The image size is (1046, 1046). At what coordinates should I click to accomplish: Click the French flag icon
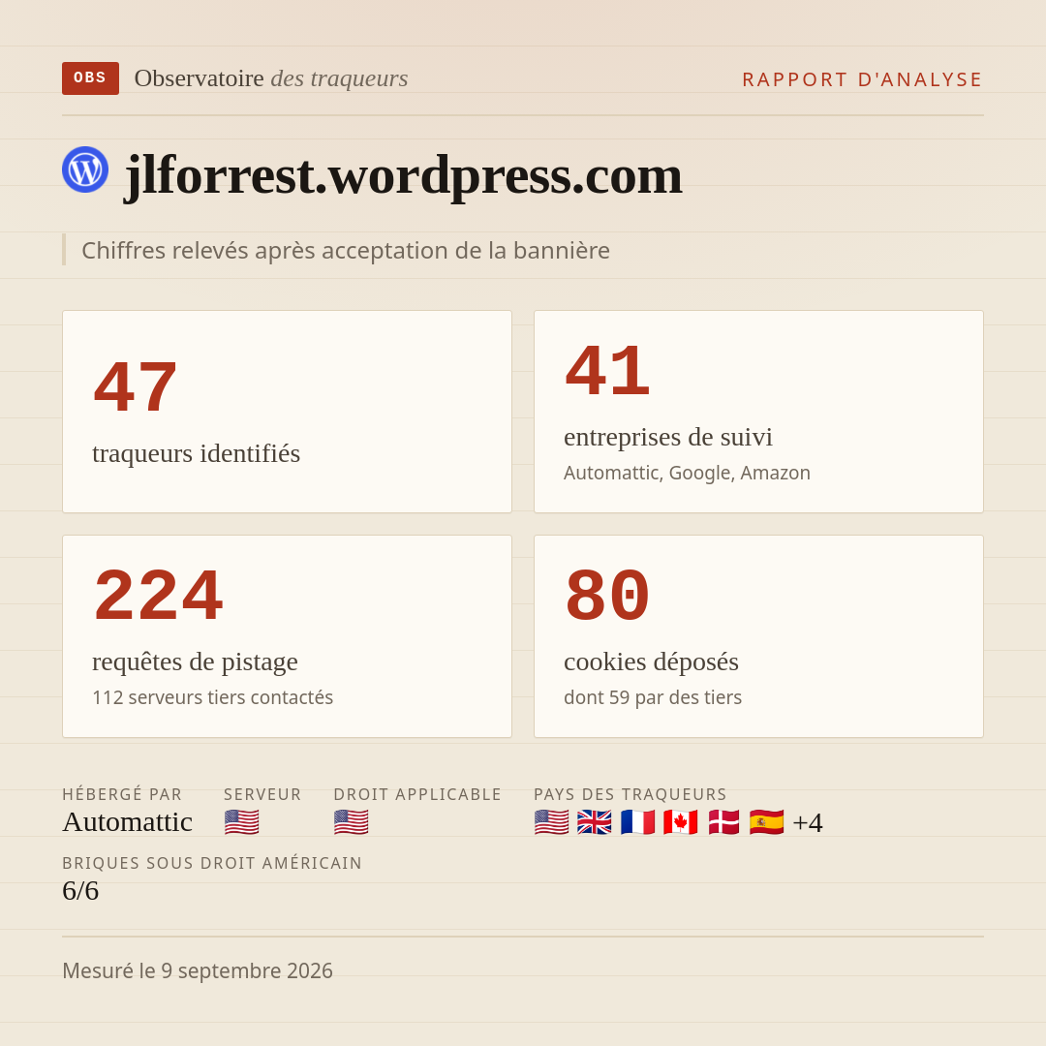click(637, 822)
